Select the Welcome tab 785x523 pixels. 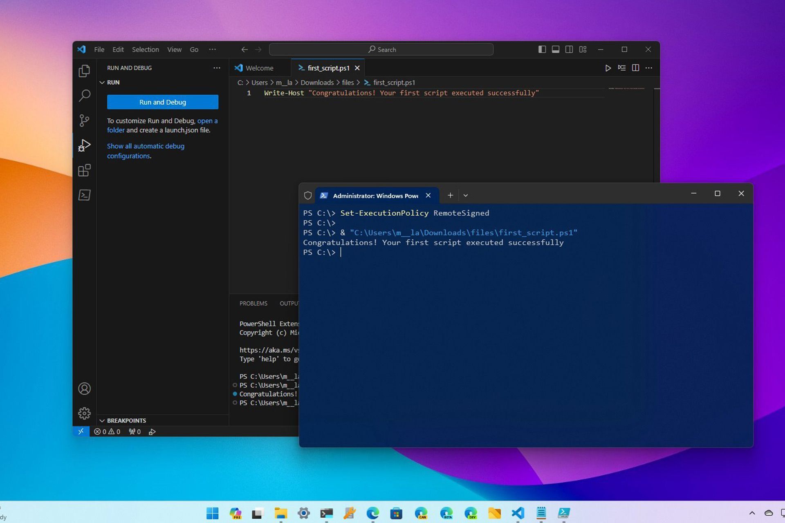click(x=259, y=68)
